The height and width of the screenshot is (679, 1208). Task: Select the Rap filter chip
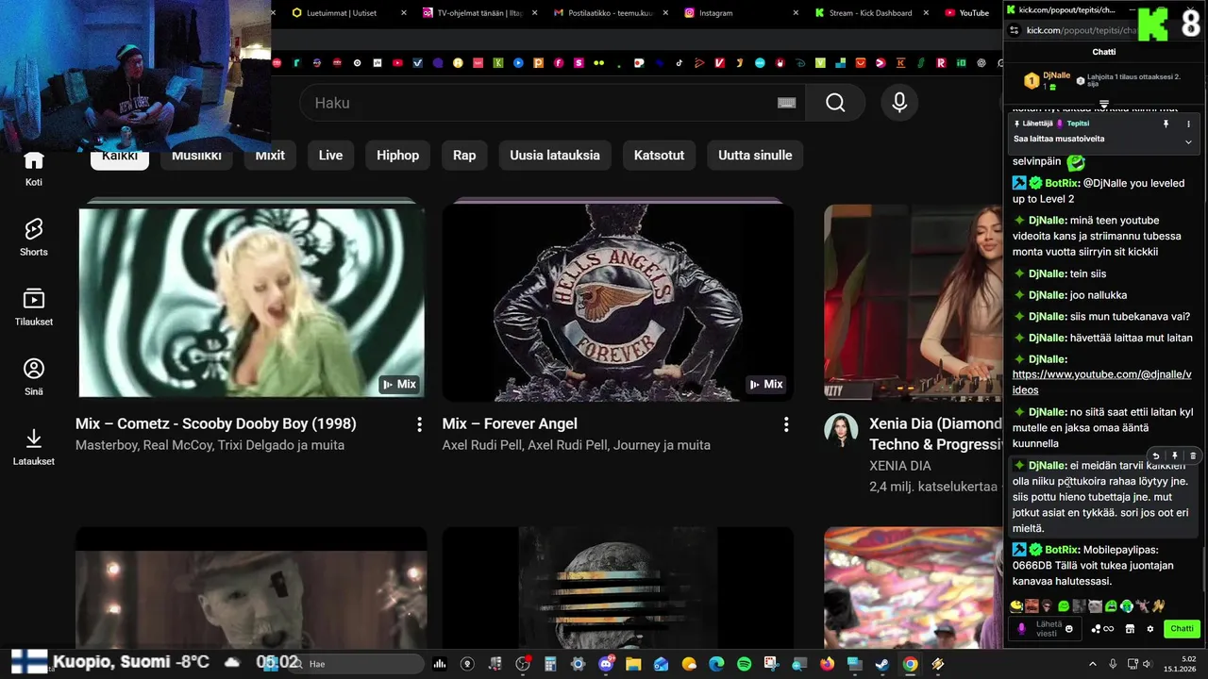(x=464, y=155)
